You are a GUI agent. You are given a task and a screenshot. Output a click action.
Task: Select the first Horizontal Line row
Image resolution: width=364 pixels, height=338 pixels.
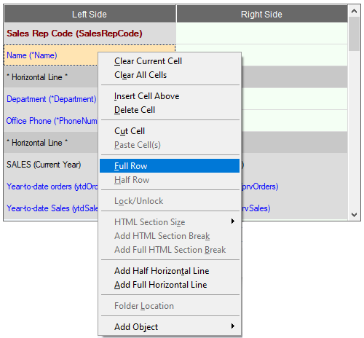pyautogui.click(x=51, y=77)
